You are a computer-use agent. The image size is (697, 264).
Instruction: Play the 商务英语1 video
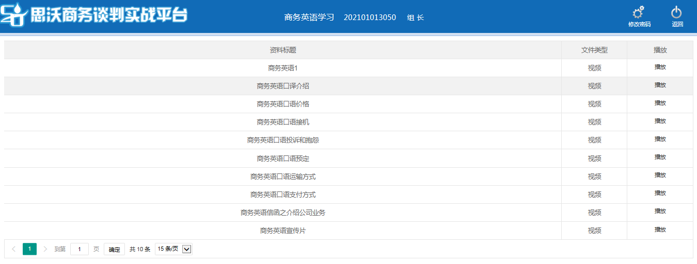pyautogui.click(x=660, y=67)
